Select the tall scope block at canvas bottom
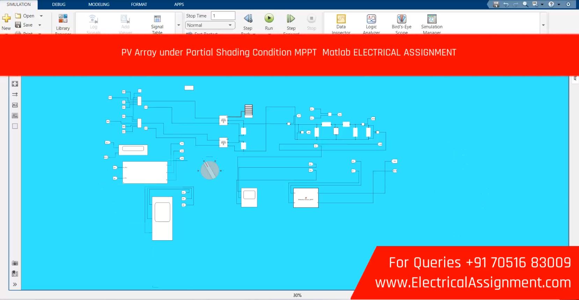 pos(162,219)
